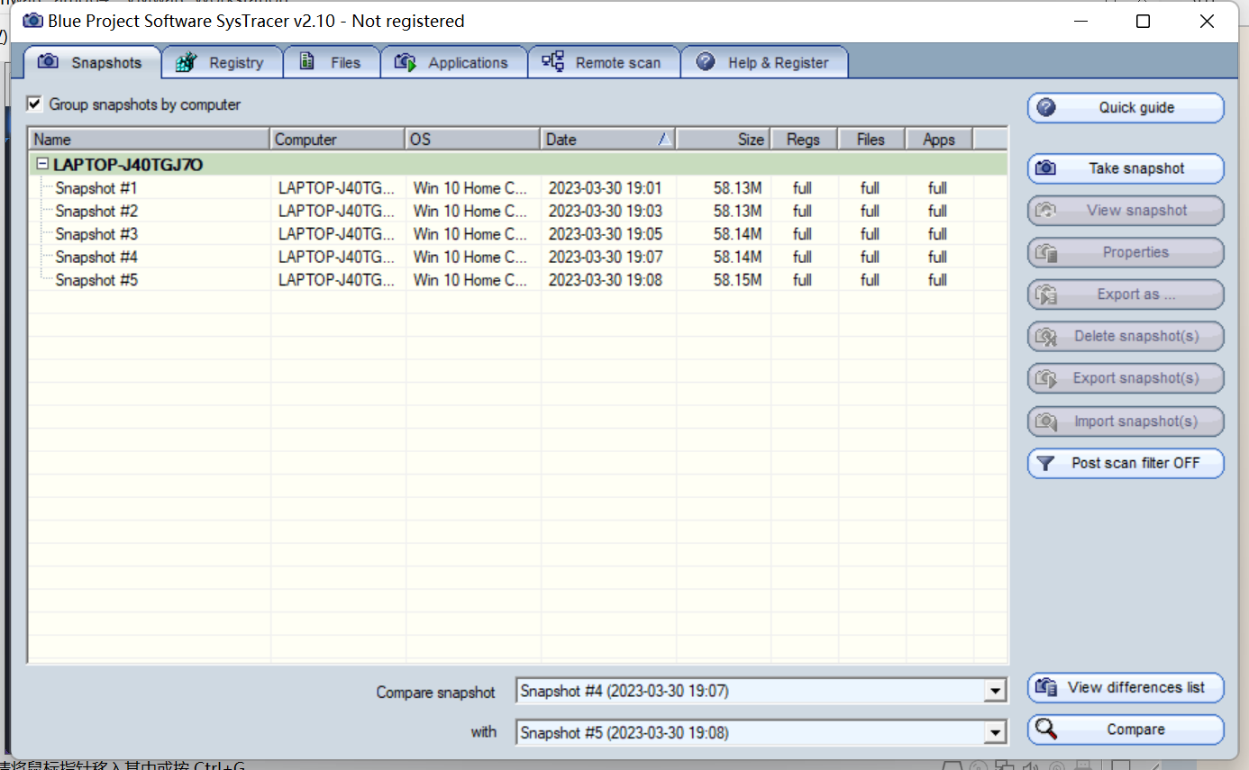
Task: Collapse the LAPTOP-J40TGJ7O group
Action: click(x=41, y=165)
